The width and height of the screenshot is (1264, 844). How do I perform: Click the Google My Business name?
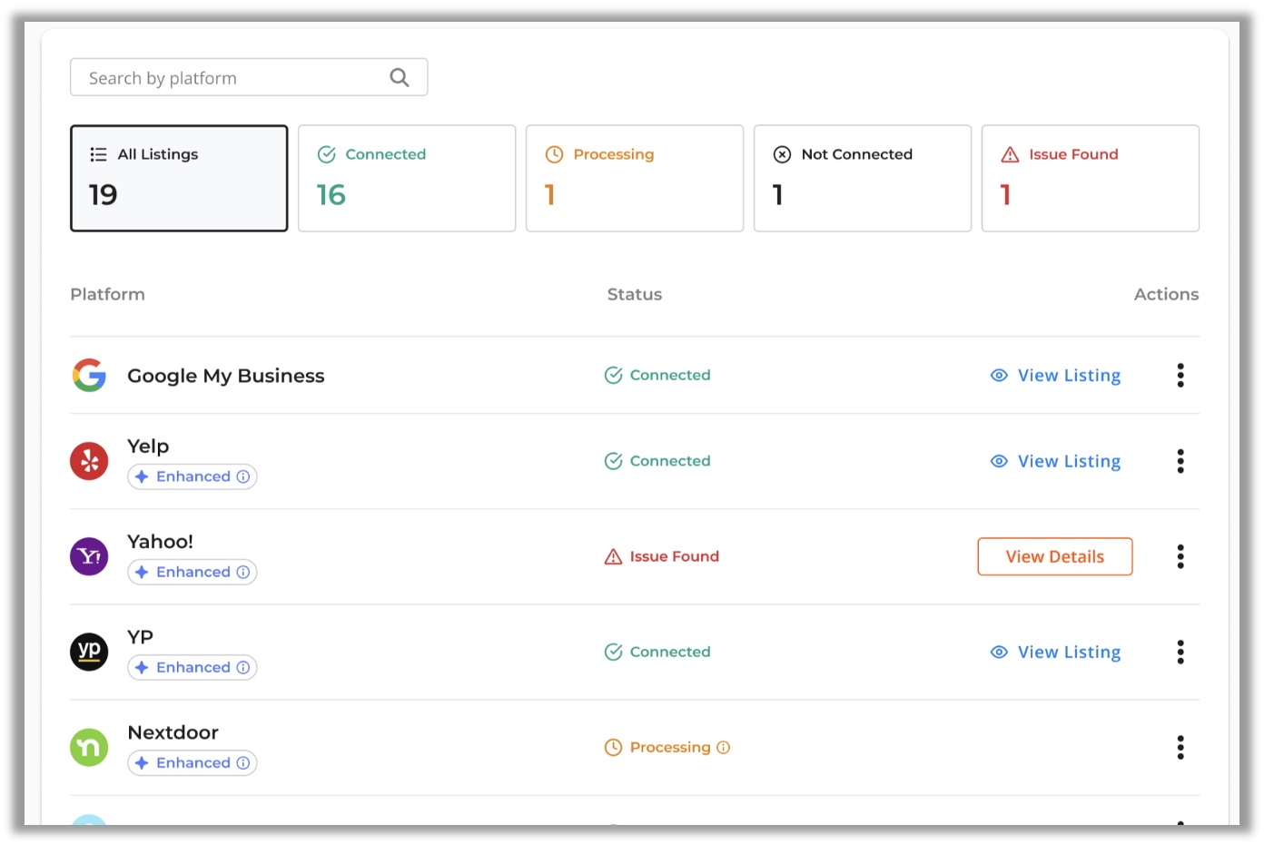(226, 376)
